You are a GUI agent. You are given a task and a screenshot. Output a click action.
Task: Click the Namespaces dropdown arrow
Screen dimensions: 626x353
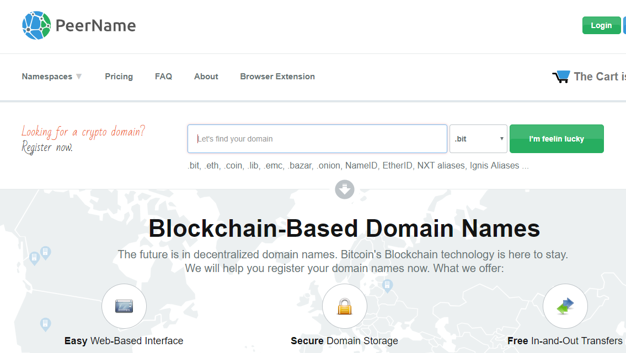[79, 77]
